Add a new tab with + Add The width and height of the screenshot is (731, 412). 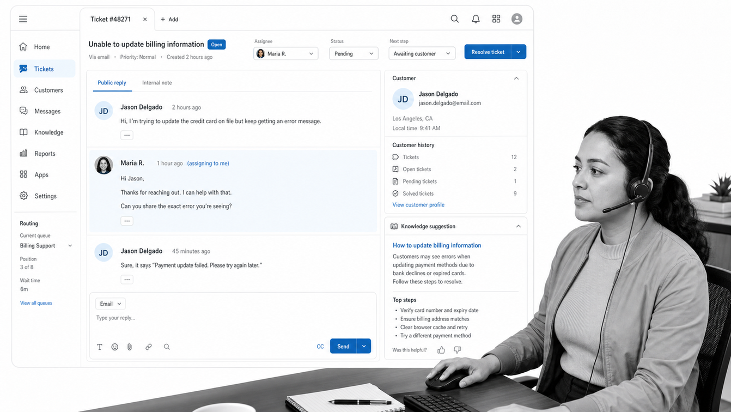click(x=169, y=19)
